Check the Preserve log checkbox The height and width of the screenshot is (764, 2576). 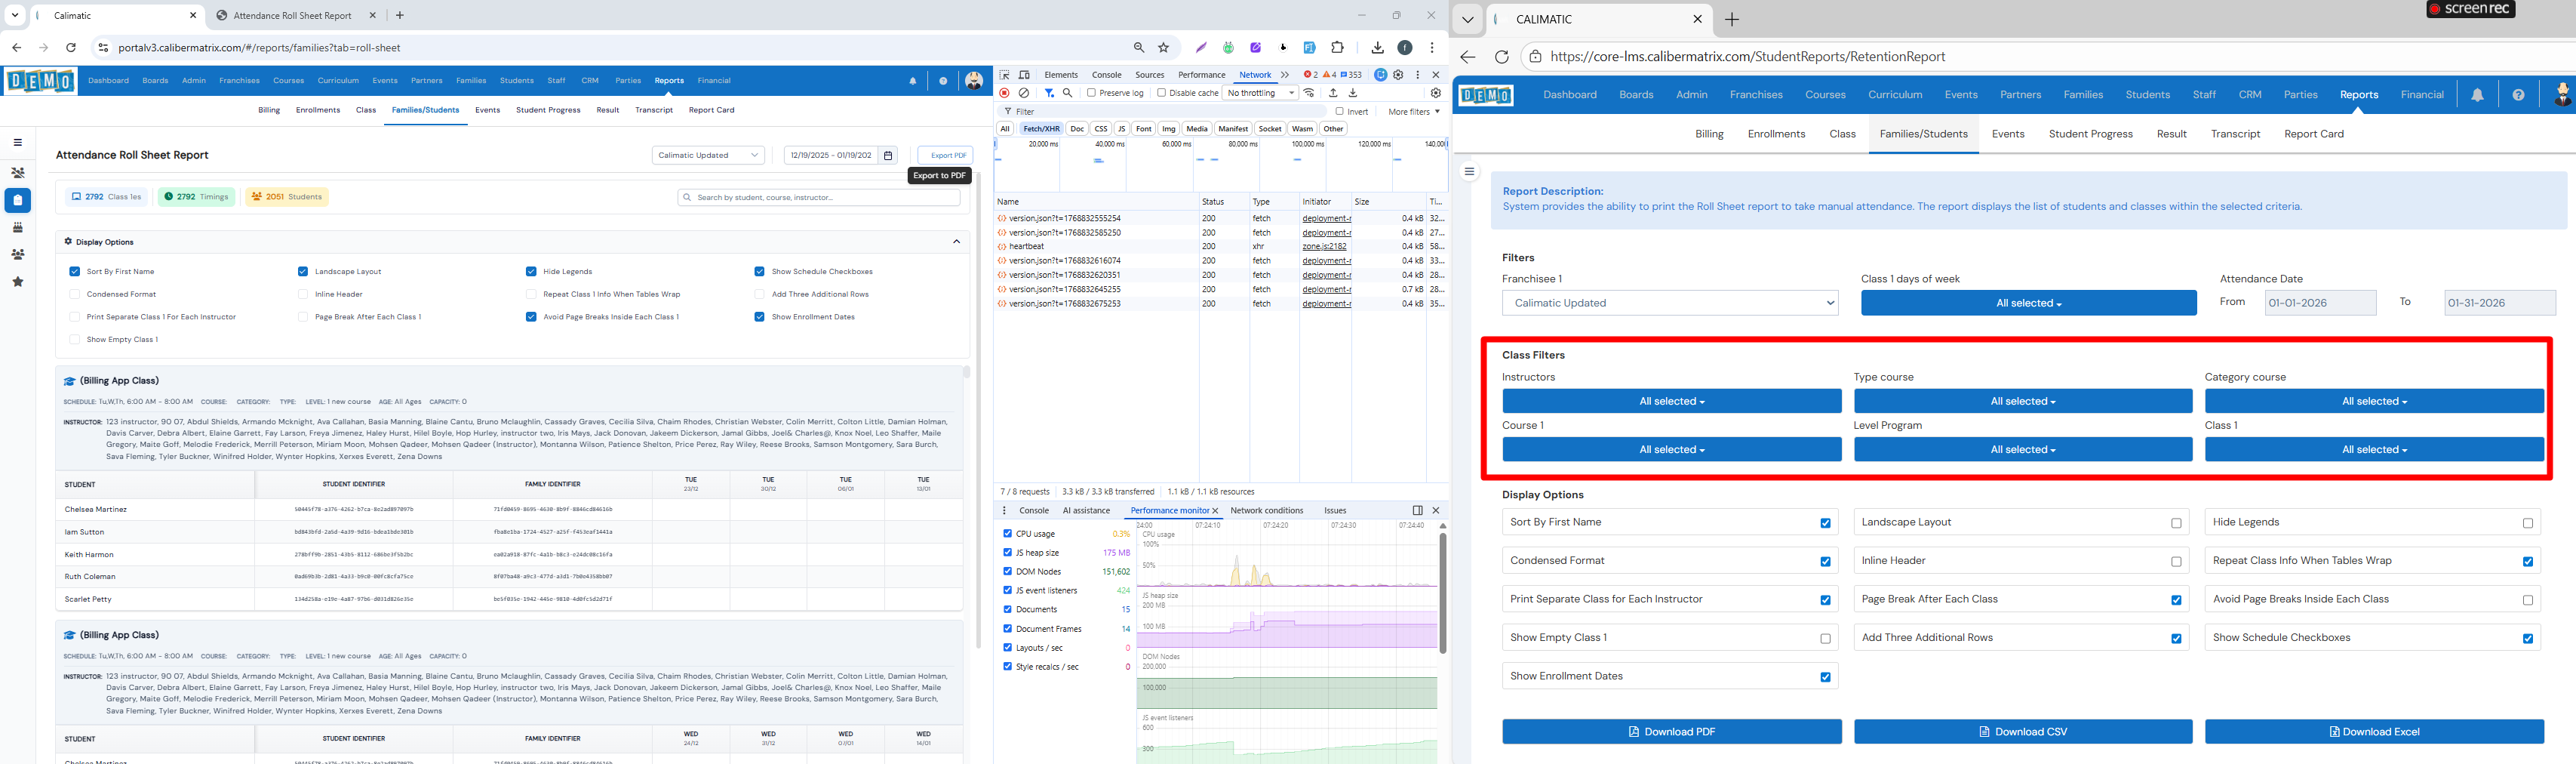click(1092, 93)
